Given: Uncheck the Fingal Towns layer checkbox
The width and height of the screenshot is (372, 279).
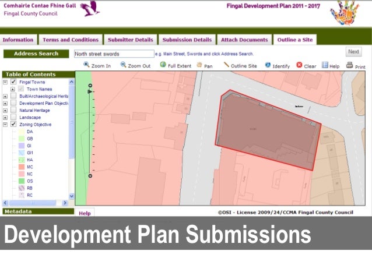Looking at the screenshot, I should [13, 82].
